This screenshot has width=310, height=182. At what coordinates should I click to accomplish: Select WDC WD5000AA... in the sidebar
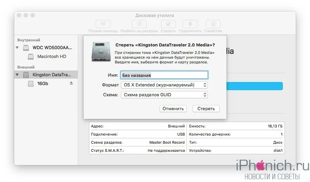point(46,47)
